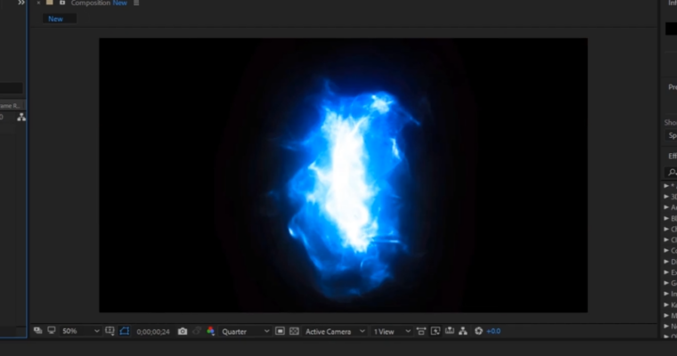The width and height of the screenshot is (677, 356).
Task: Select the Composition New tab
Action: [99, 3]
